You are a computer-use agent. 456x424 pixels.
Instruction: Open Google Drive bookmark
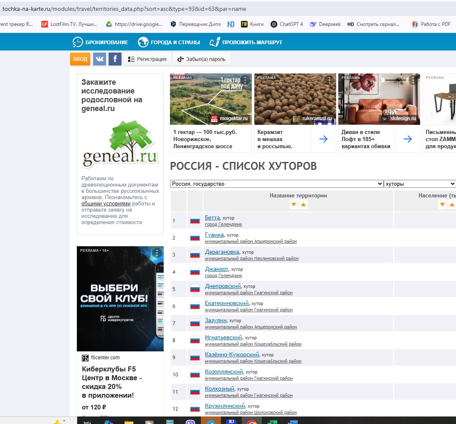pos(134,24)
